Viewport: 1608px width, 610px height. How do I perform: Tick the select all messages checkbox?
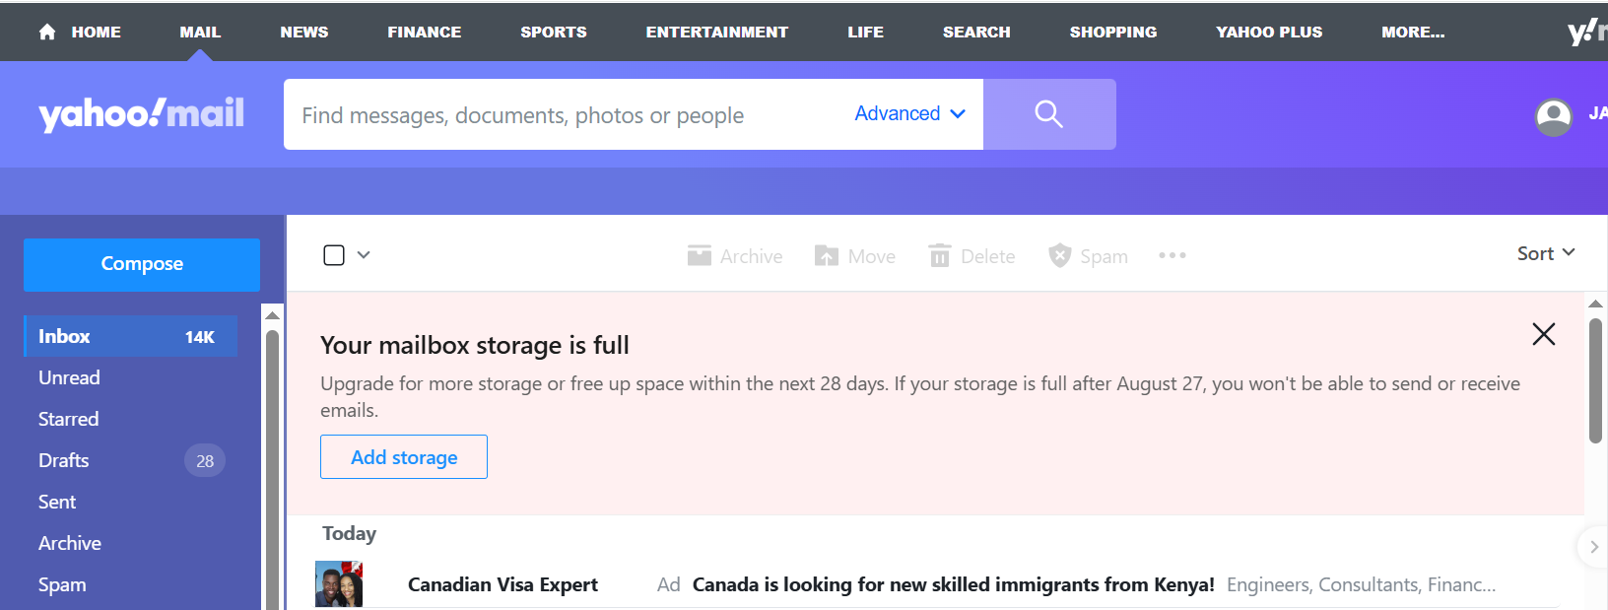tap(334, 255)
